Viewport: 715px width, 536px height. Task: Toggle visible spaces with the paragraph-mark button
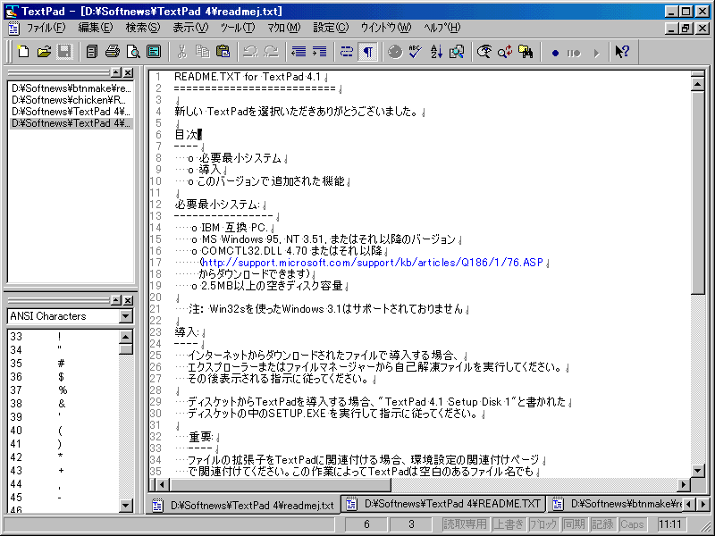367,52
